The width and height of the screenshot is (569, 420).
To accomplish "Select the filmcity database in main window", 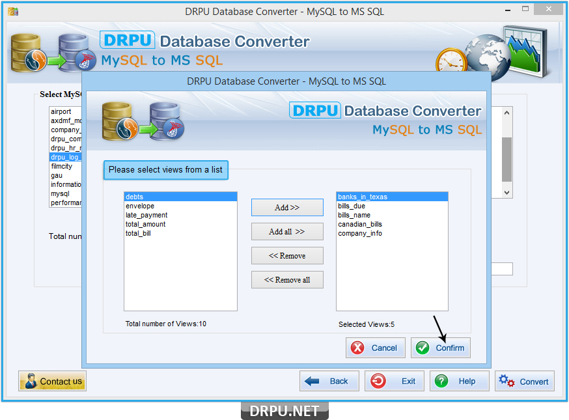I will (65, 166).
